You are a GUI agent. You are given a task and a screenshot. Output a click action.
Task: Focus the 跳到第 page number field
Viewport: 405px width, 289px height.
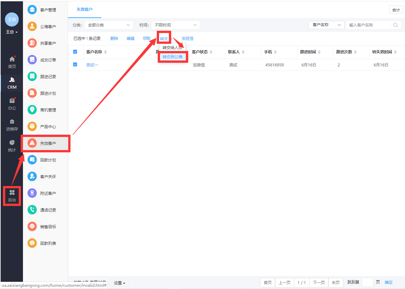click(368, 282)
